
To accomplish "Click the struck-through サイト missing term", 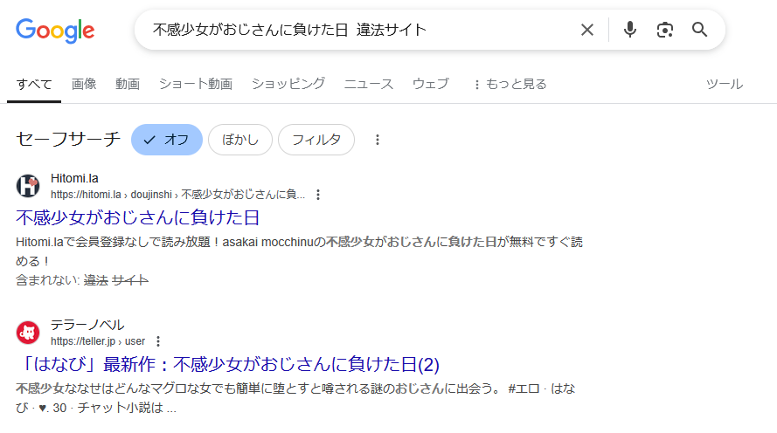I will pos(130,280).
